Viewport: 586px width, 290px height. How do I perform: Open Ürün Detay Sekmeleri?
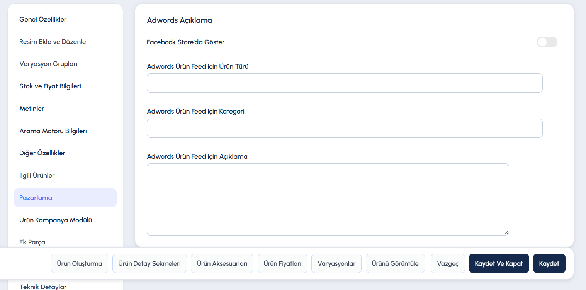point(149,263)
